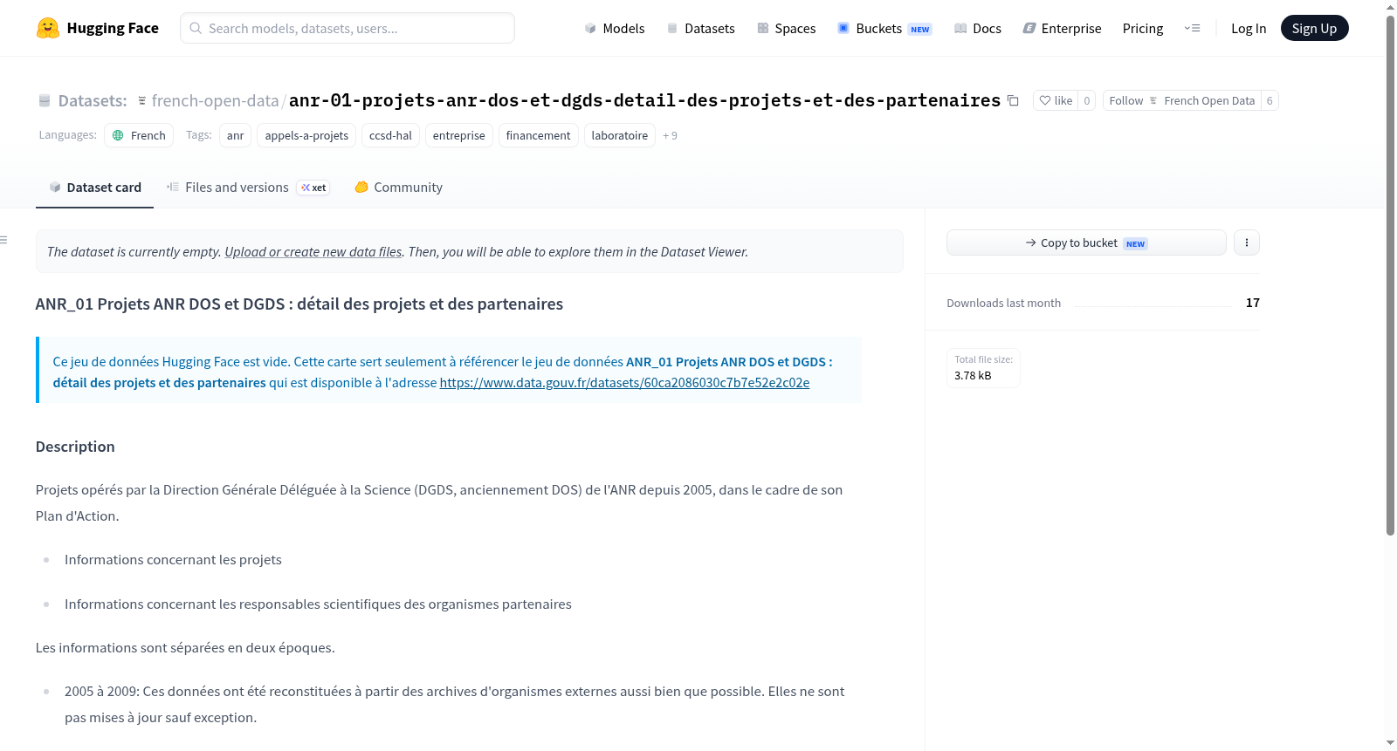Filter by the appels-a-projets tag

(306, 135)
